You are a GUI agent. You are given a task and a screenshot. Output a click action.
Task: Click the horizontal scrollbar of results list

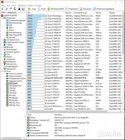pyautogui.click(x=68, y=111)
